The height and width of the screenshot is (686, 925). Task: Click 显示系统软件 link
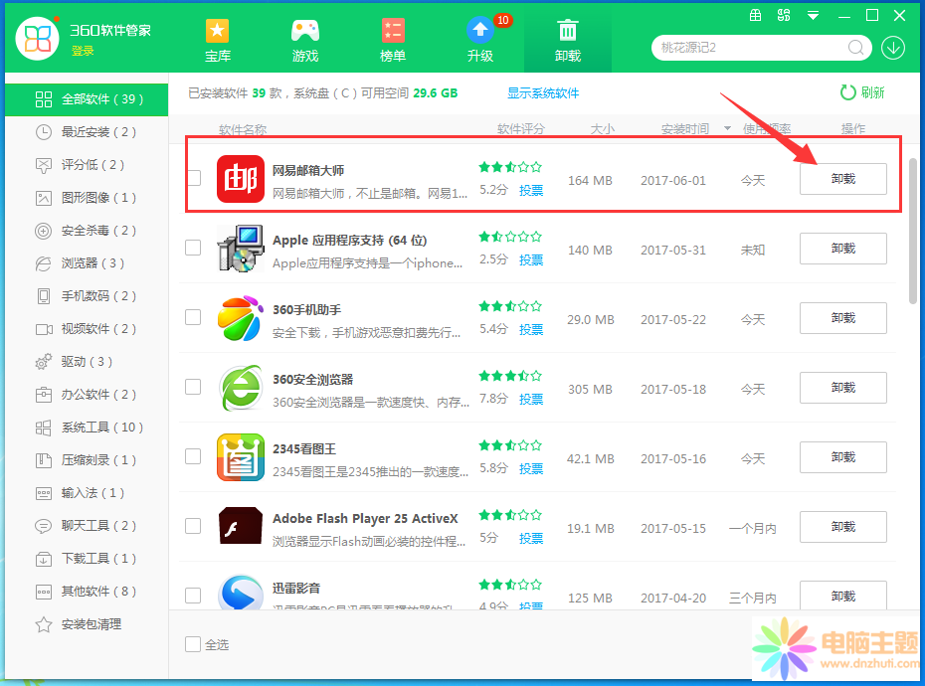[x=543, y=93]
